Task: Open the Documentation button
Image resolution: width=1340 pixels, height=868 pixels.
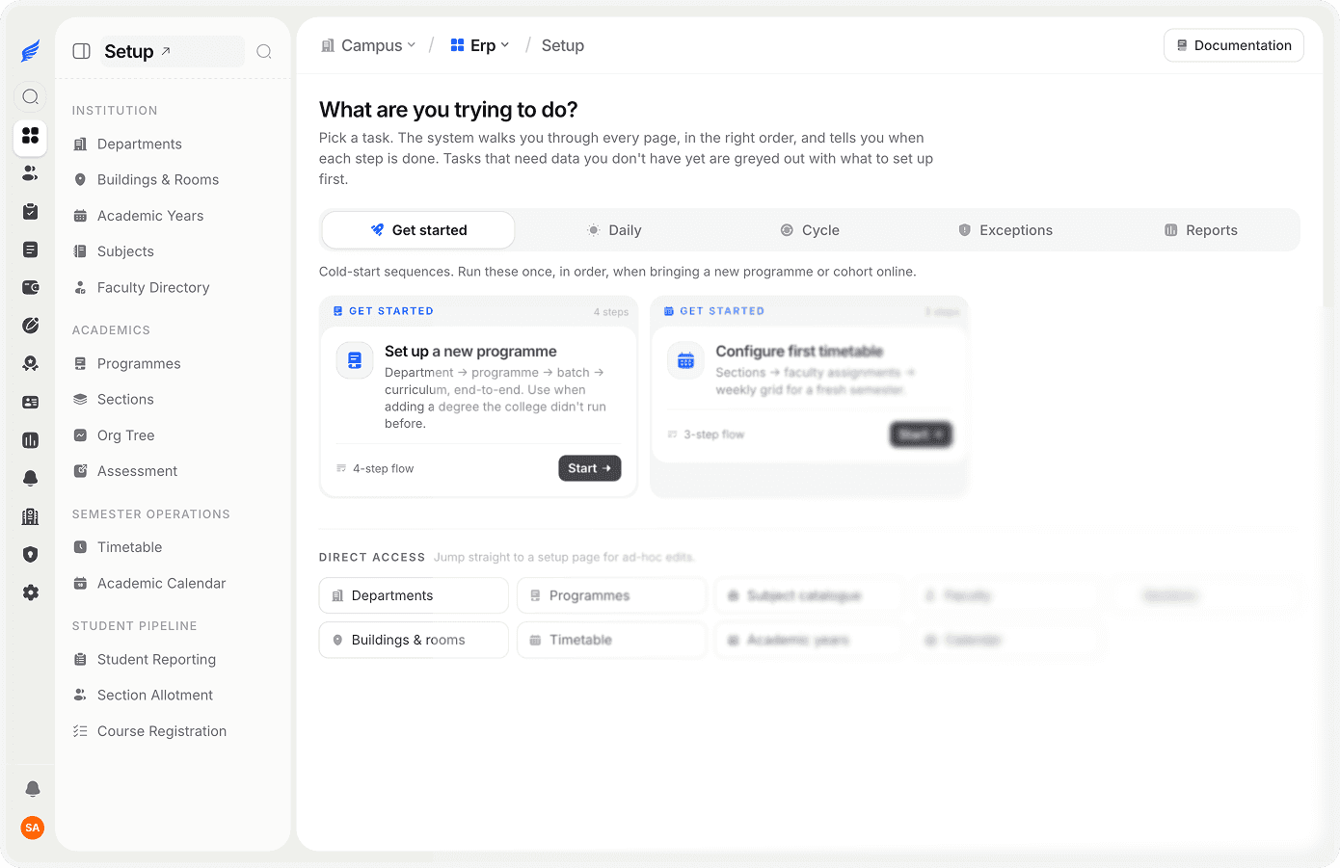Action: 1234,45
